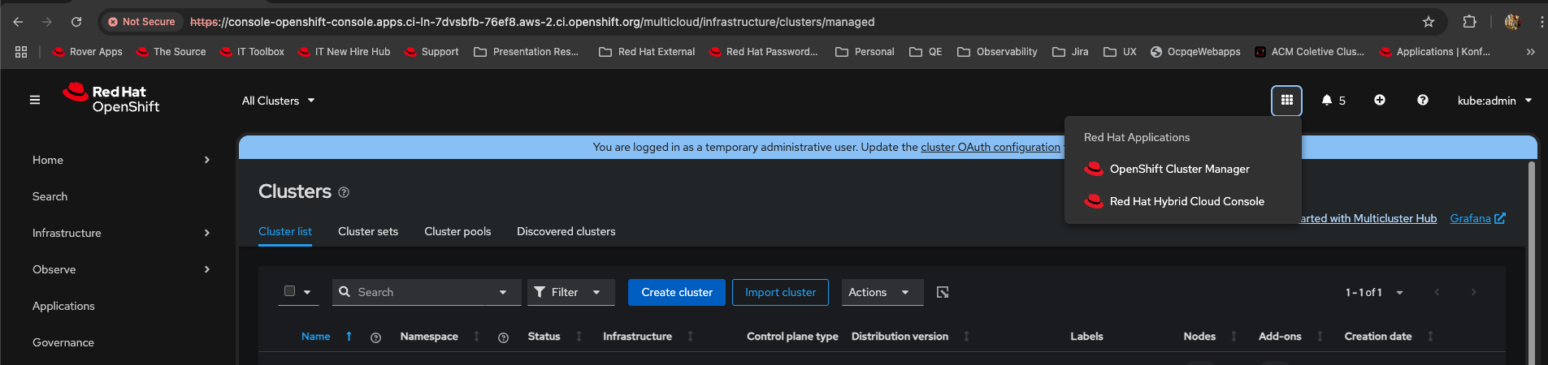
Task: Toggle the hamburger navigation menu
Action: [35, 101]
